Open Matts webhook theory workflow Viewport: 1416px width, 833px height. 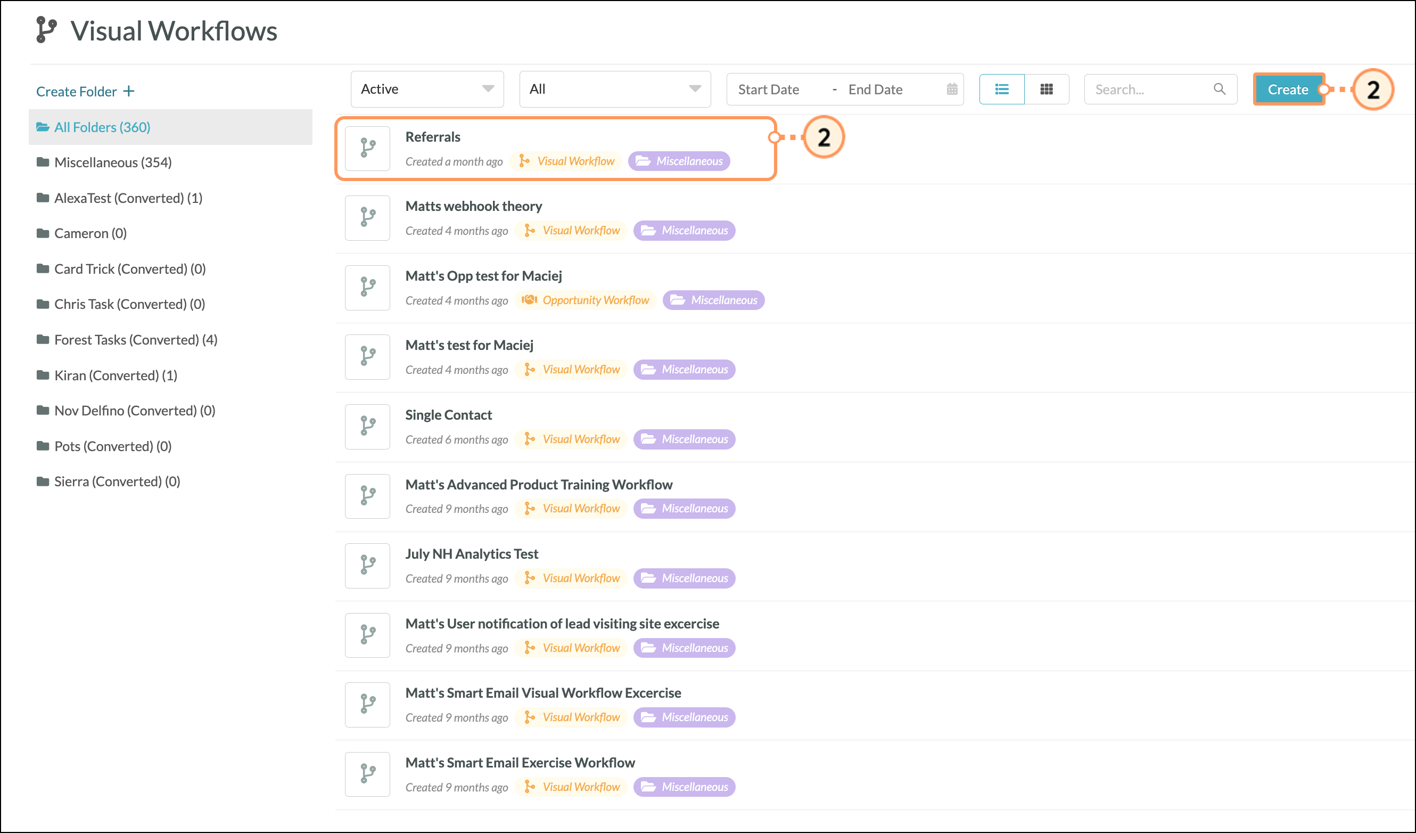click(473, 206)
